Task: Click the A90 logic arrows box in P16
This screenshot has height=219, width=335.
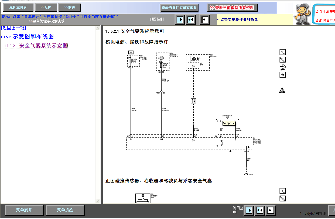Action: tap(193, 66)
